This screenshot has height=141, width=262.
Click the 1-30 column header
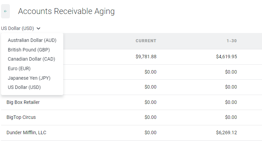231,41
